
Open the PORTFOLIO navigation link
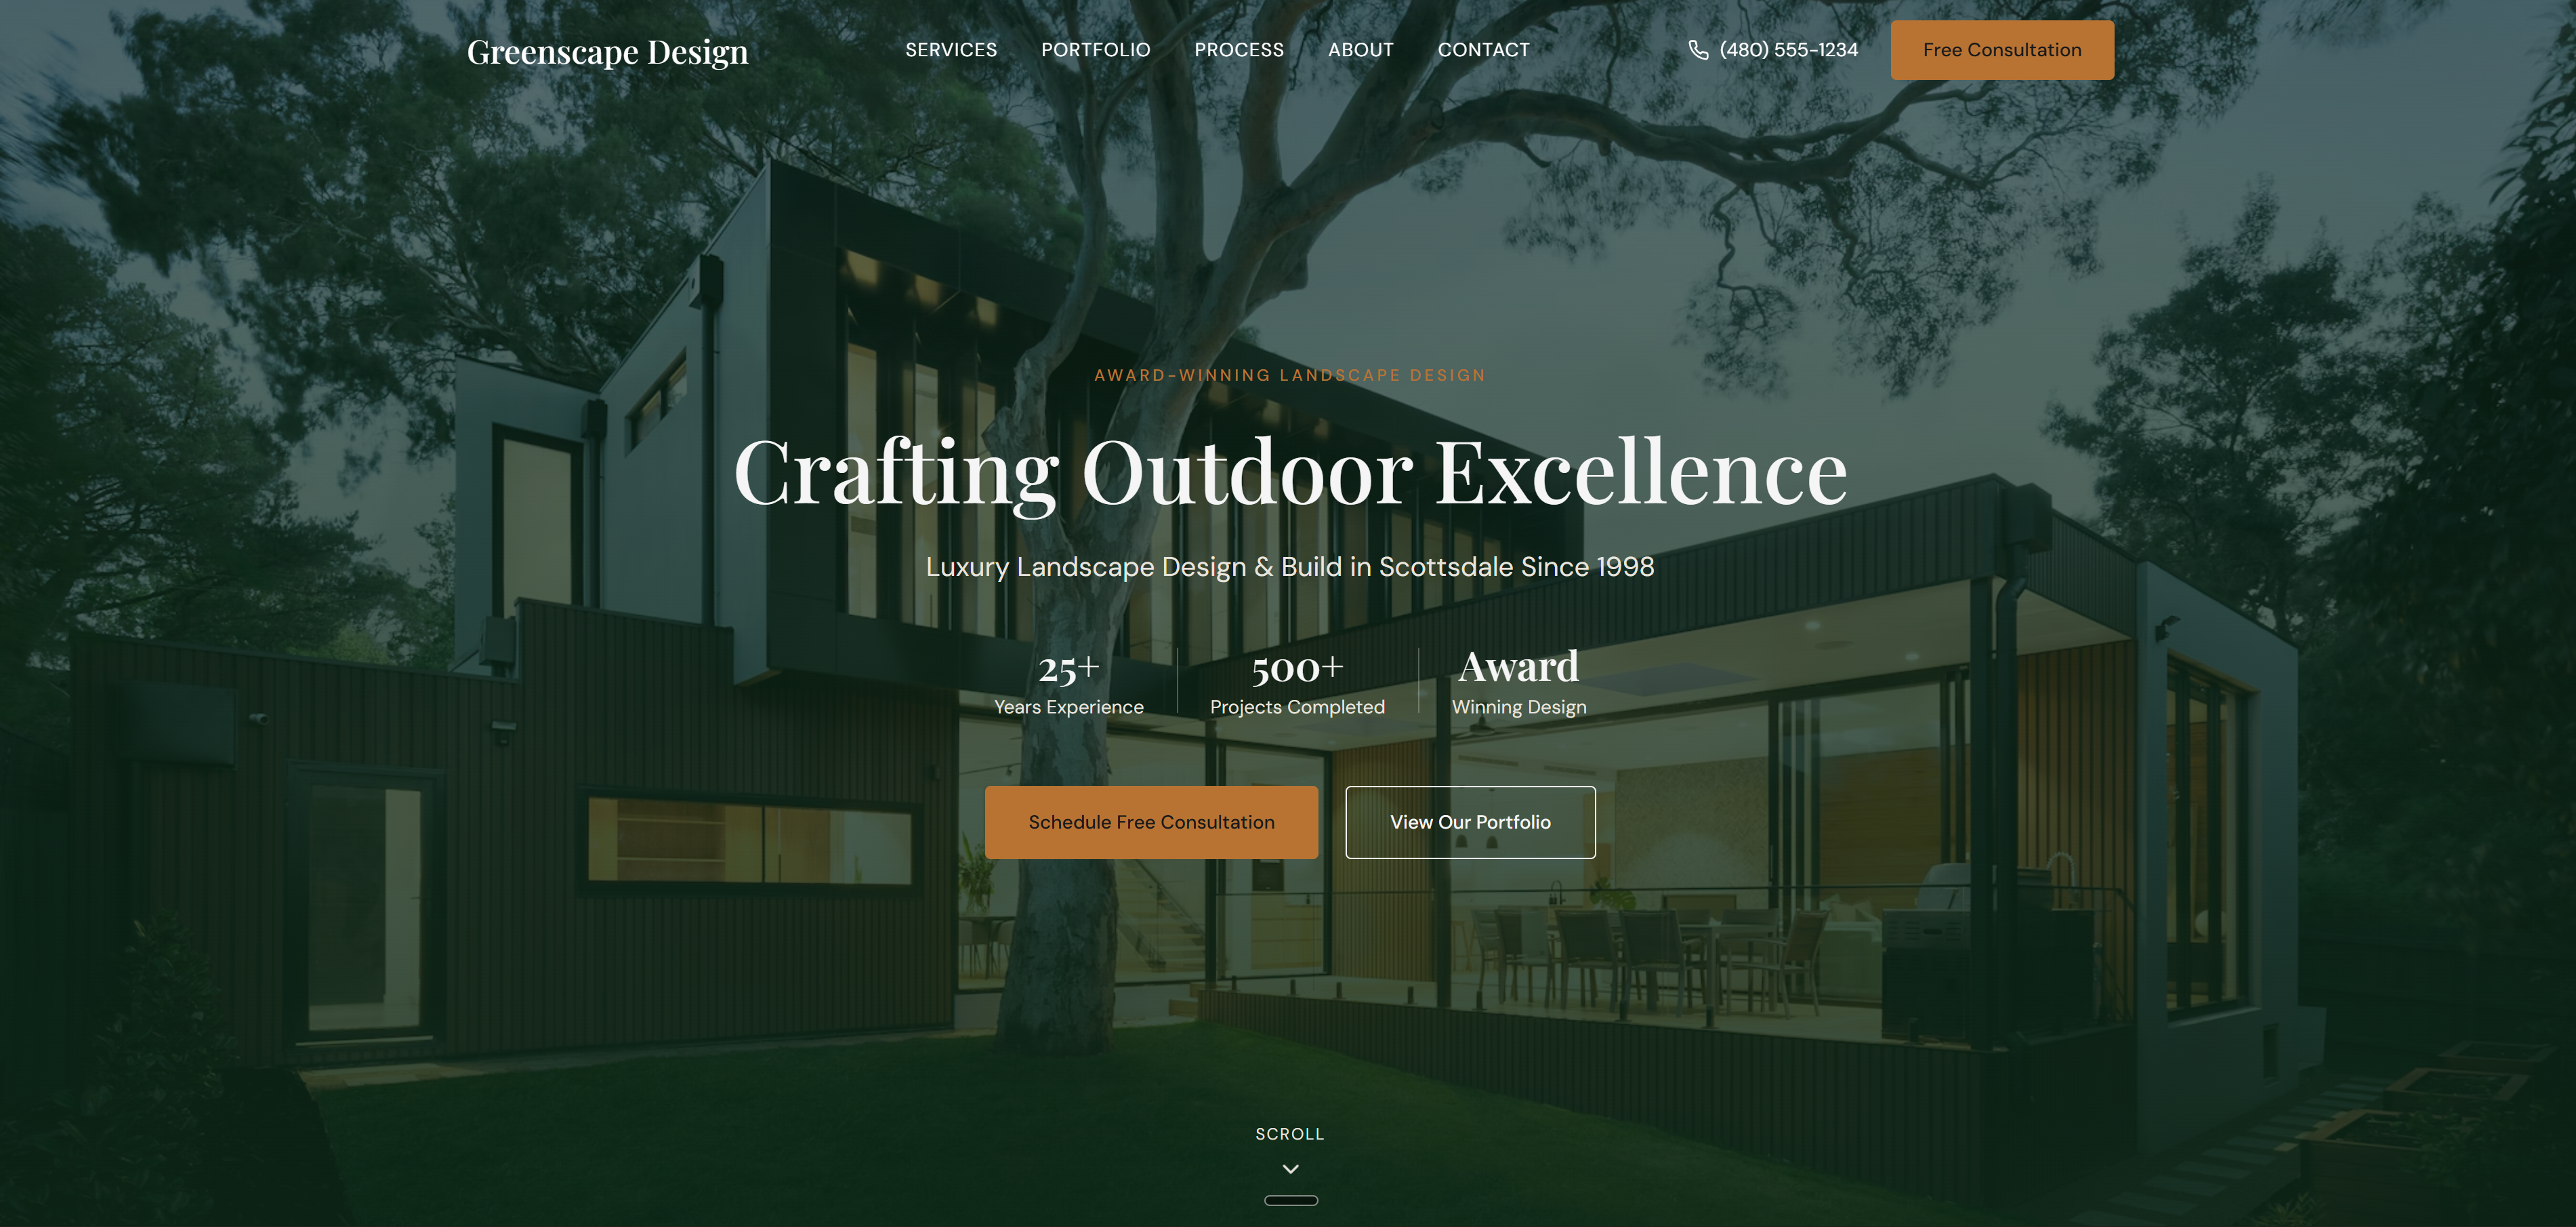tap(1095, 49)
